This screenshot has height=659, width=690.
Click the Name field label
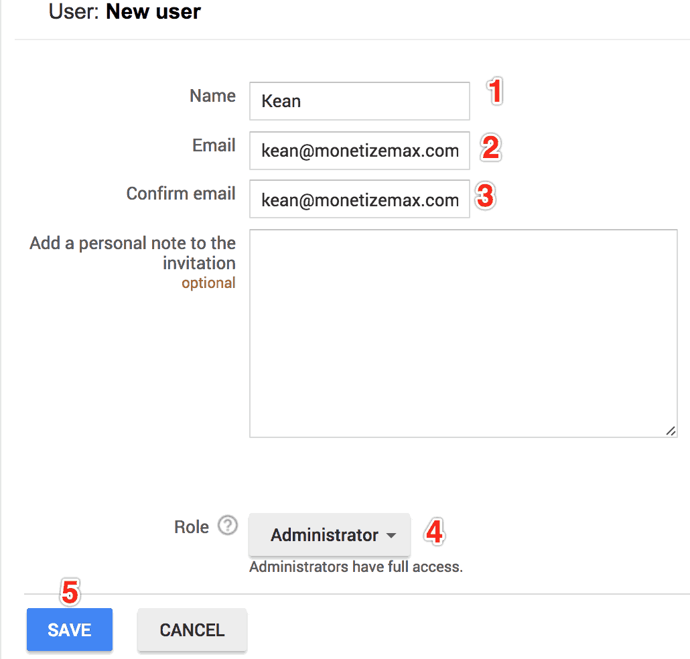[x=212, y=96]
